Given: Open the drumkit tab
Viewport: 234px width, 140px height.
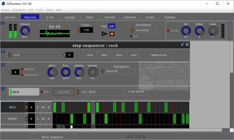Looking at the screenshot, I should [110, 17].
